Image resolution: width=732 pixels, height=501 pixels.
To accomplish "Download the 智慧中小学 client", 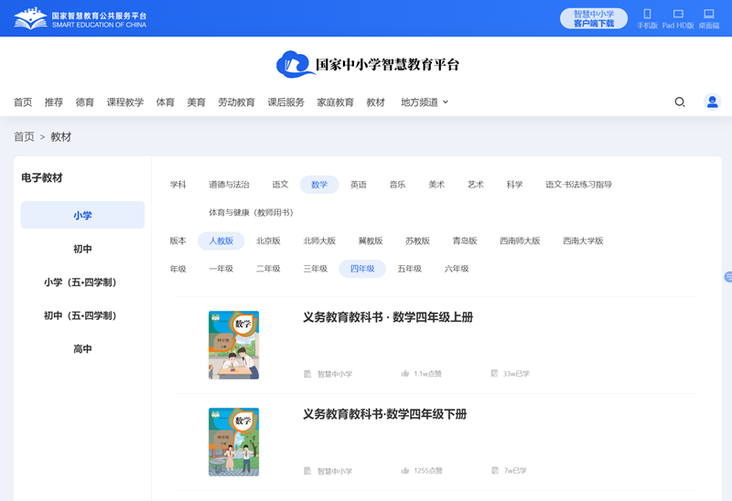I will pyautogui.click(x=593, y=18).
